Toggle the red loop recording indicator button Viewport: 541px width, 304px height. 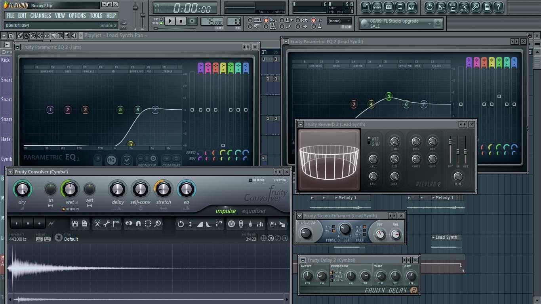click(313, 20)
